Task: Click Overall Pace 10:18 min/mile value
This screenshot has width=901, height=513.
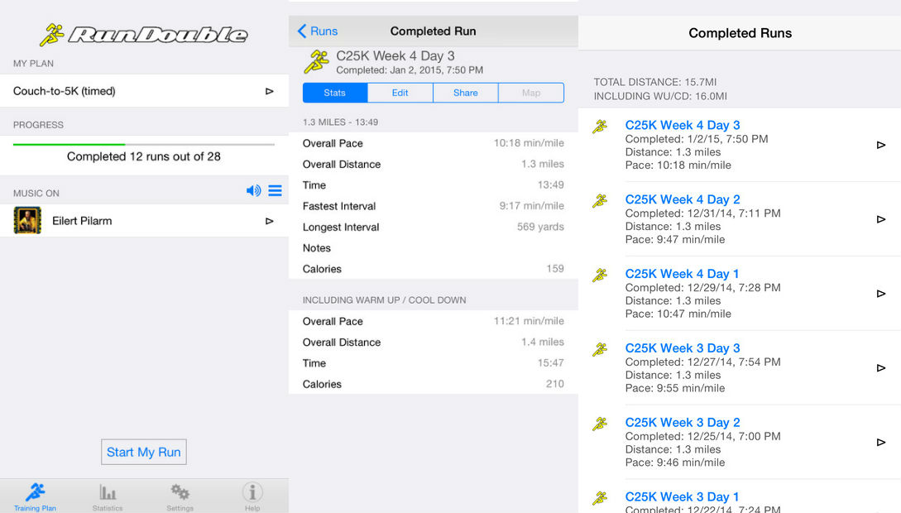Action: (529, 143)
